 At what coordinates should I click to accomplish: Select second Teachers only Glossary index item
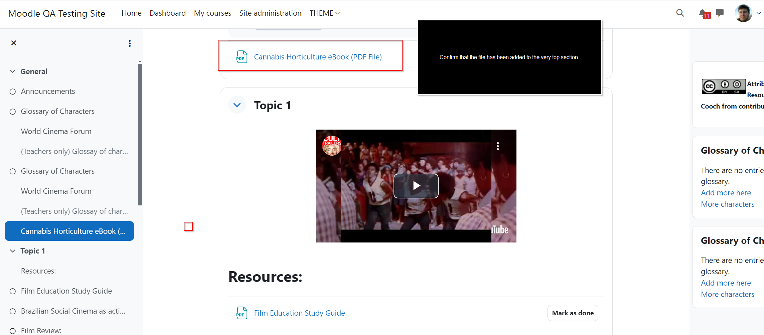(74, 211)
